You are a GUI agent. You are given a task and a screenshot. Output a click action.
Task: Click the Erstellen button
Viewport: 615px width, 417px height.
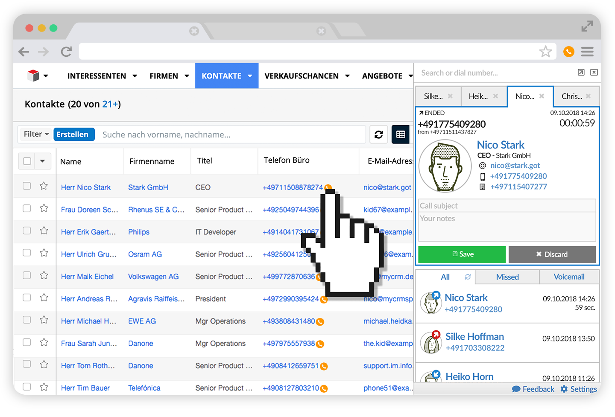[73, 134]
